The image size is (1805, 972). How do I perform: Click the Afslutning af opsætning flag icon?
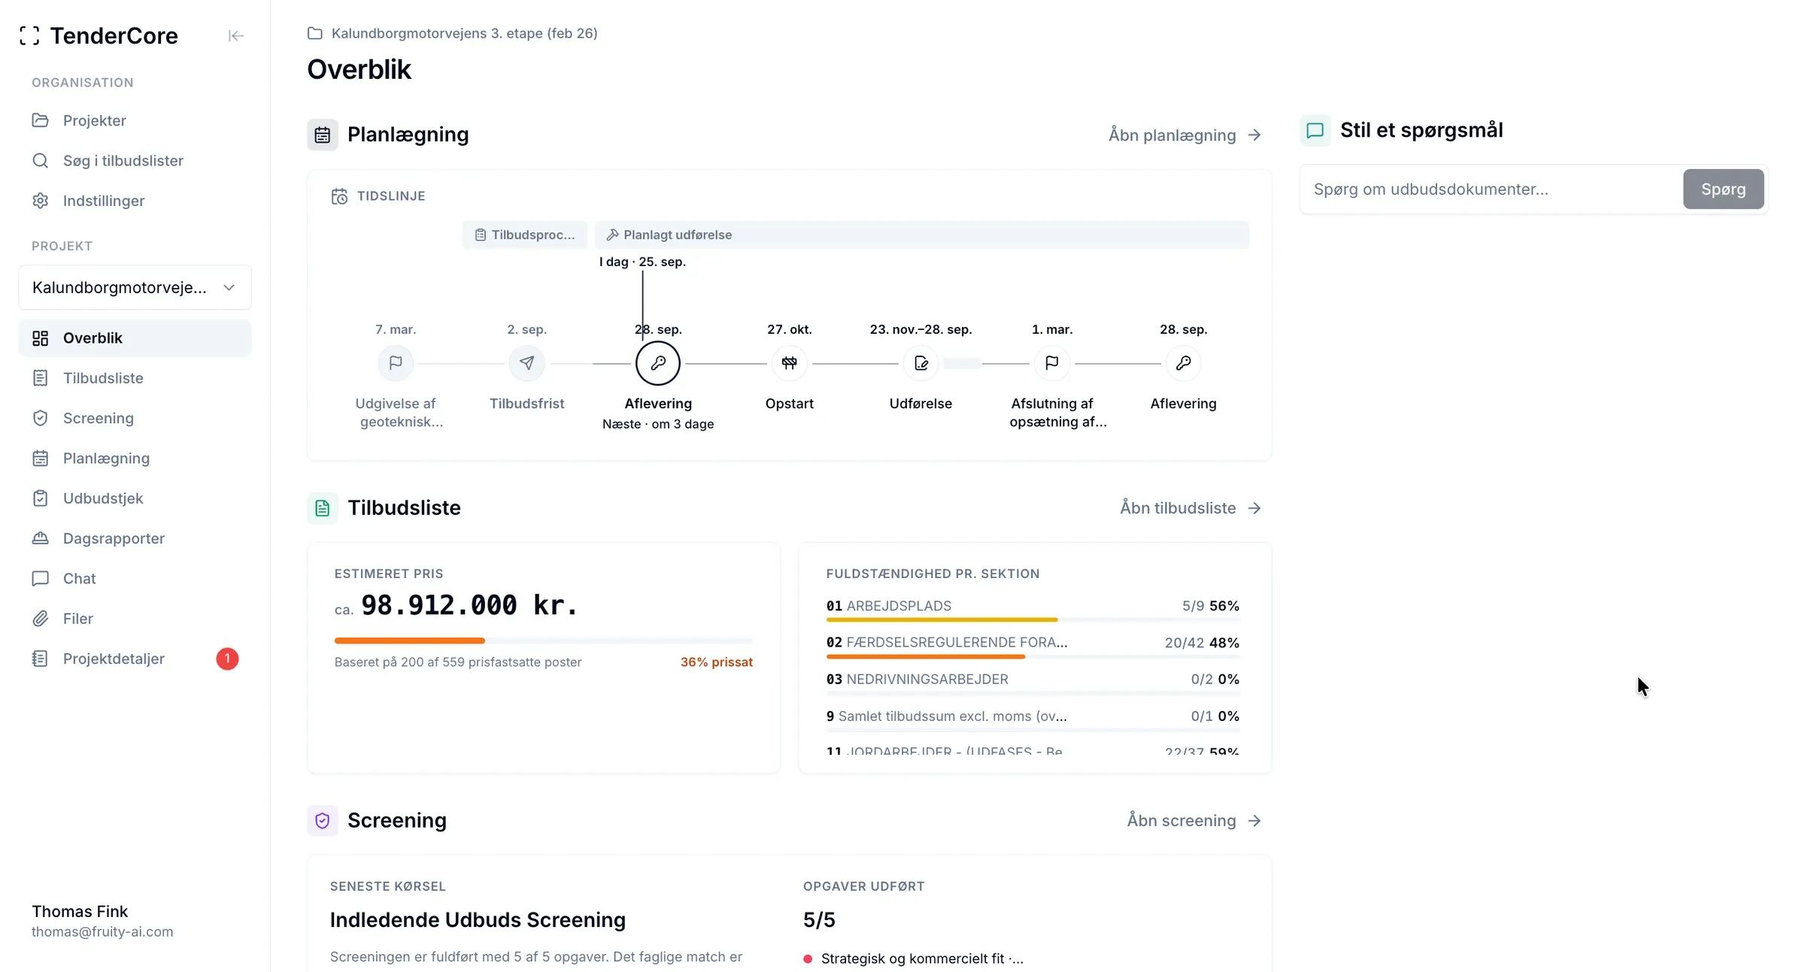click(1051, 363)
